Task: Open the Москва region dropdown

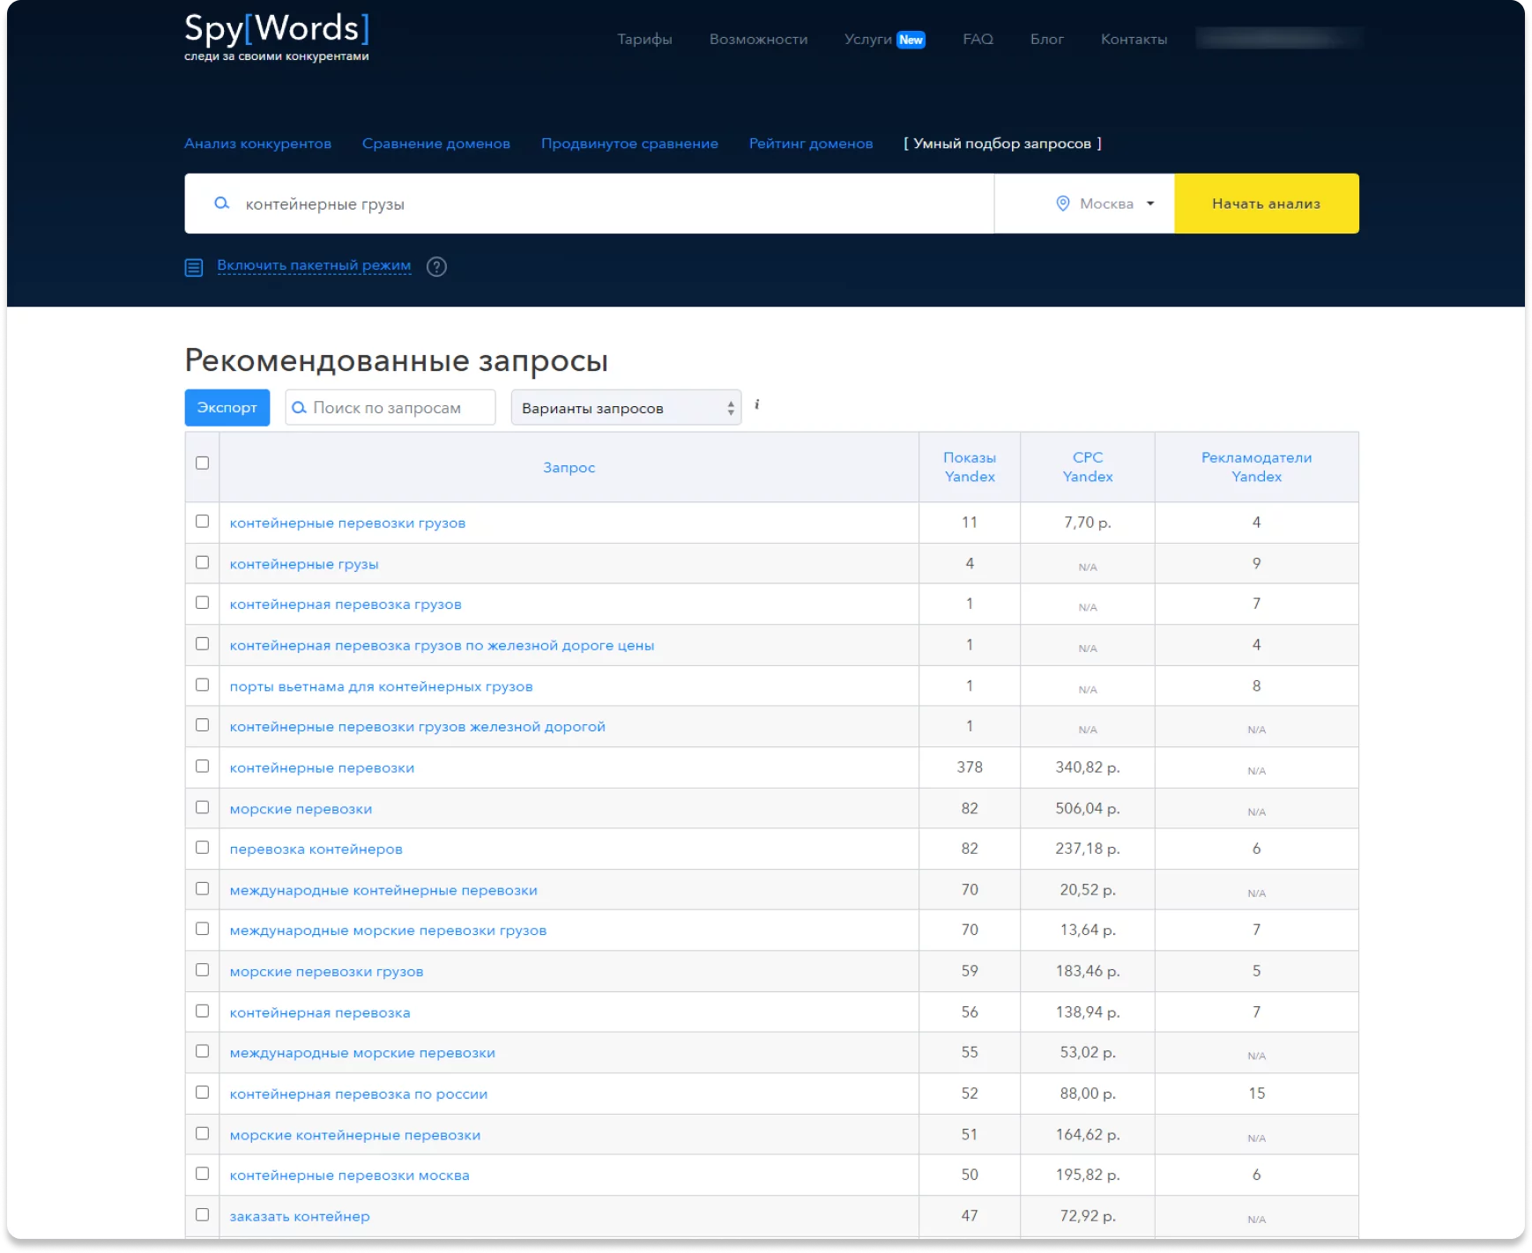Action: (x=1084, y=204)
